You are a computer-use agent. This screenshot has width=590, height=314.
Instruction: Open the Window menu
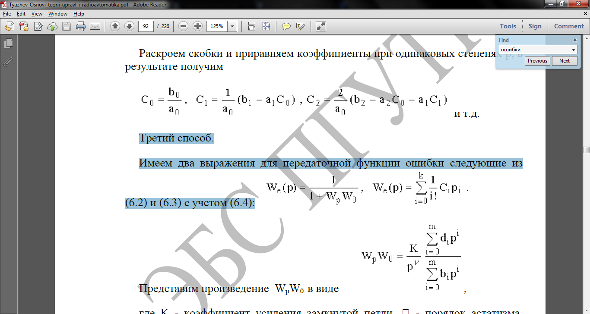57,14
